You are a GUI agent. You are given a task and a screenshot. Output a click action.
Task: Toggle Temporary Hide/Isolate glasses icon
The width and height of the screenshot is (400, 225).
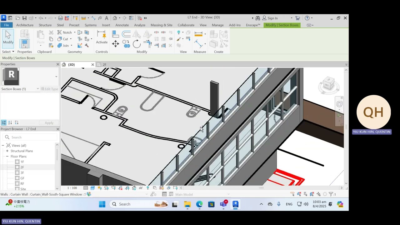tap(141, 188)
